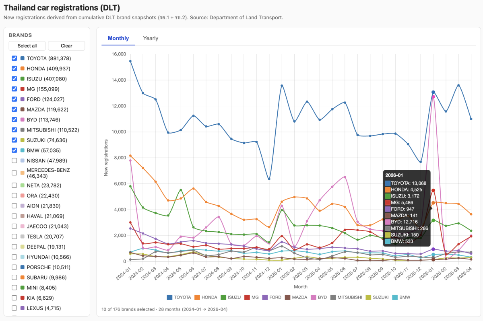The width and height of the screenshot is (483, 321).
Task: Toggle FORD series in chart legend
Action: coord(272,297)
